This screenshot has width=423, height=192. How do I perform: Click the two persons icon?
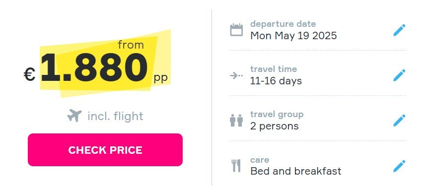(236, 120)
